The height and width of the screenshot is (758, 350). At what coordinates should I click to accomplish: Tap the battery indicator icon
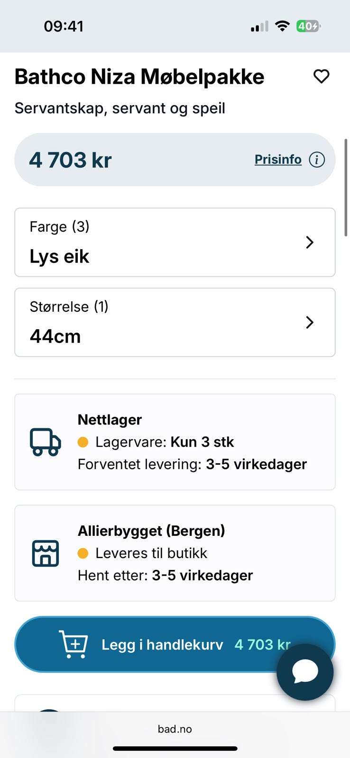point(308,27)
